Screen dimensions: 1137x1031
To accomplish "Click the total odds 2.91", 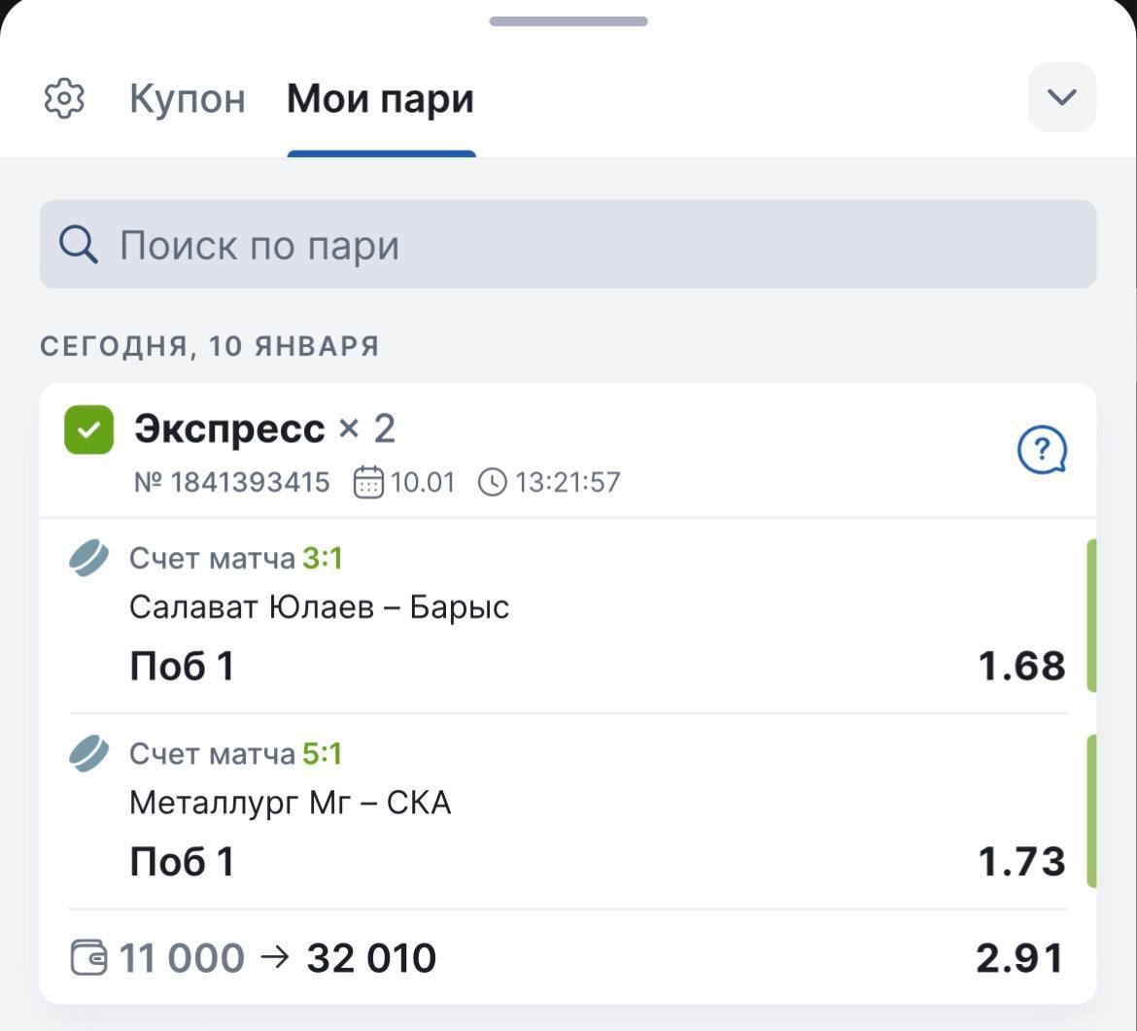I will (1019, 958).
